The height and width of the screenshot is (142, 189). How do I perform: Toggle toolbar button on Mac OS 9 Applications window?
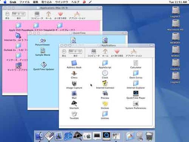click(99, 8)
